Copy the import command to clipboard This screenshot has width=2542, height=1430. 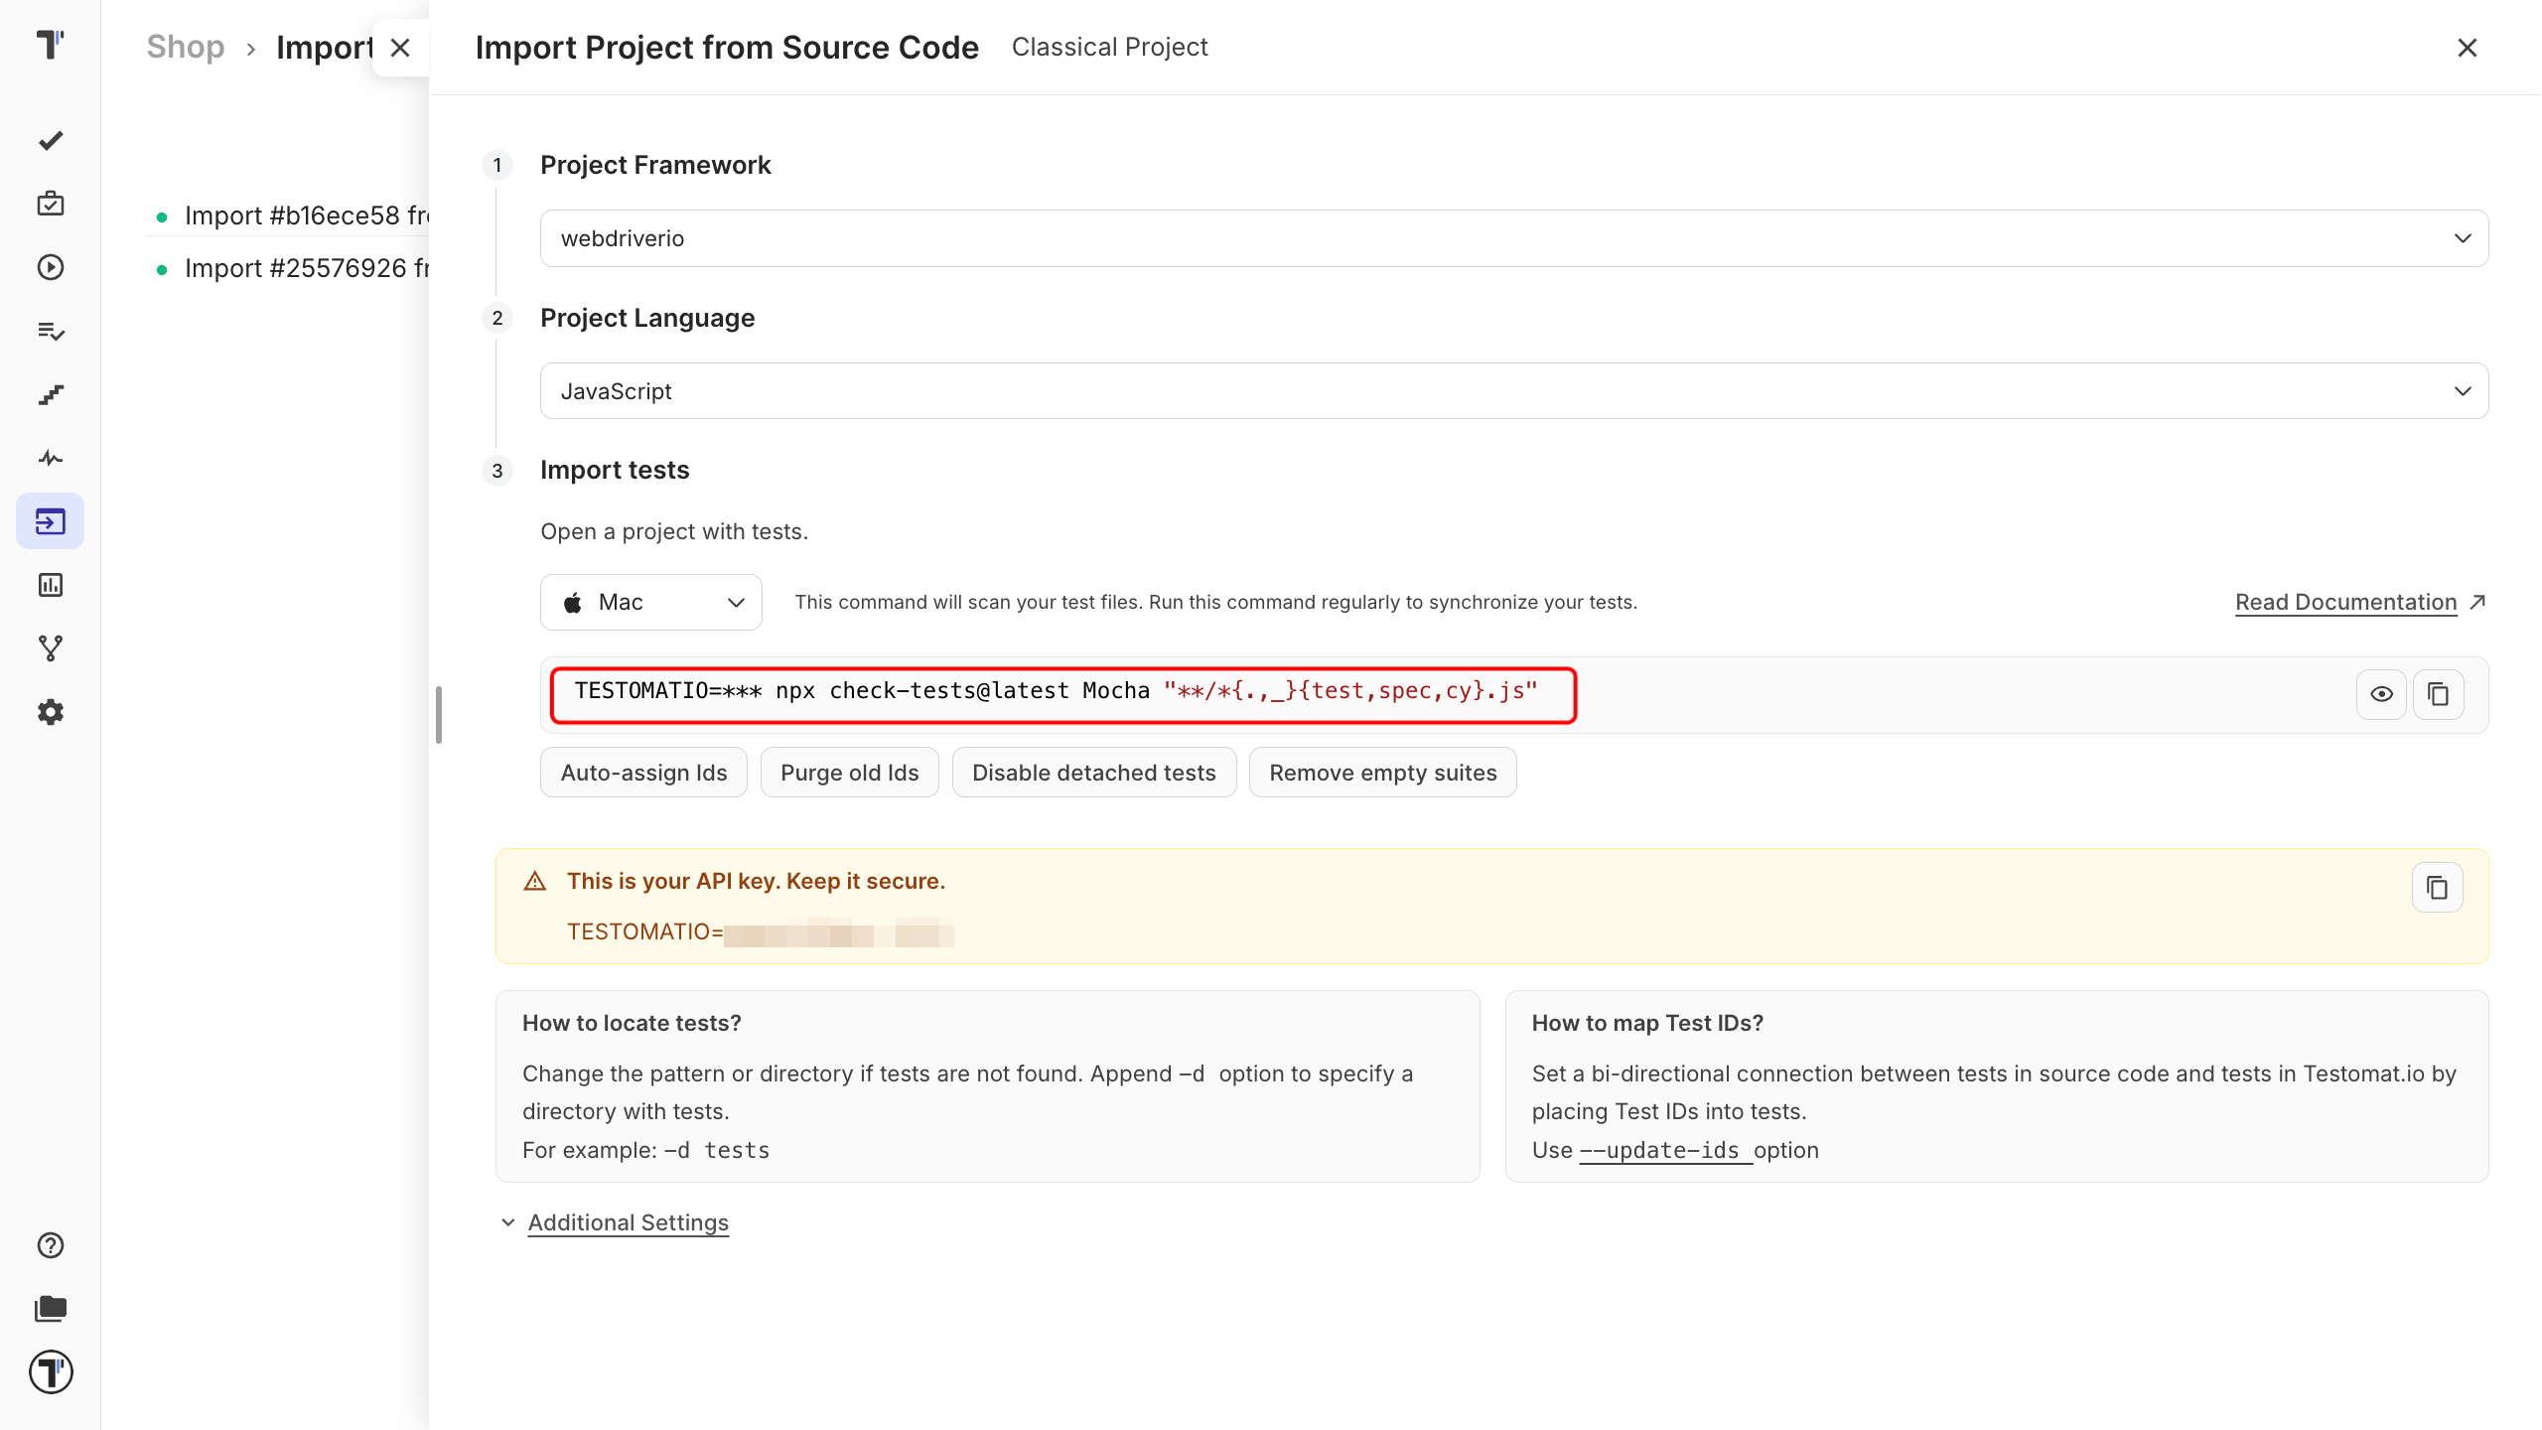pyautogui.click(x=2438, y=694)
